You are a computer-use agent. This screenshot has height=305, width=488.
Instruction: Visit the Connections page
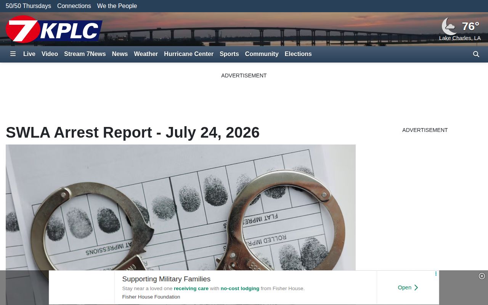(x=74, y=6)
